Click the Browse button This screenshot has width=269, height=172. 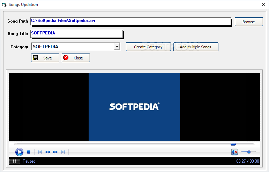tap(249, 22)
